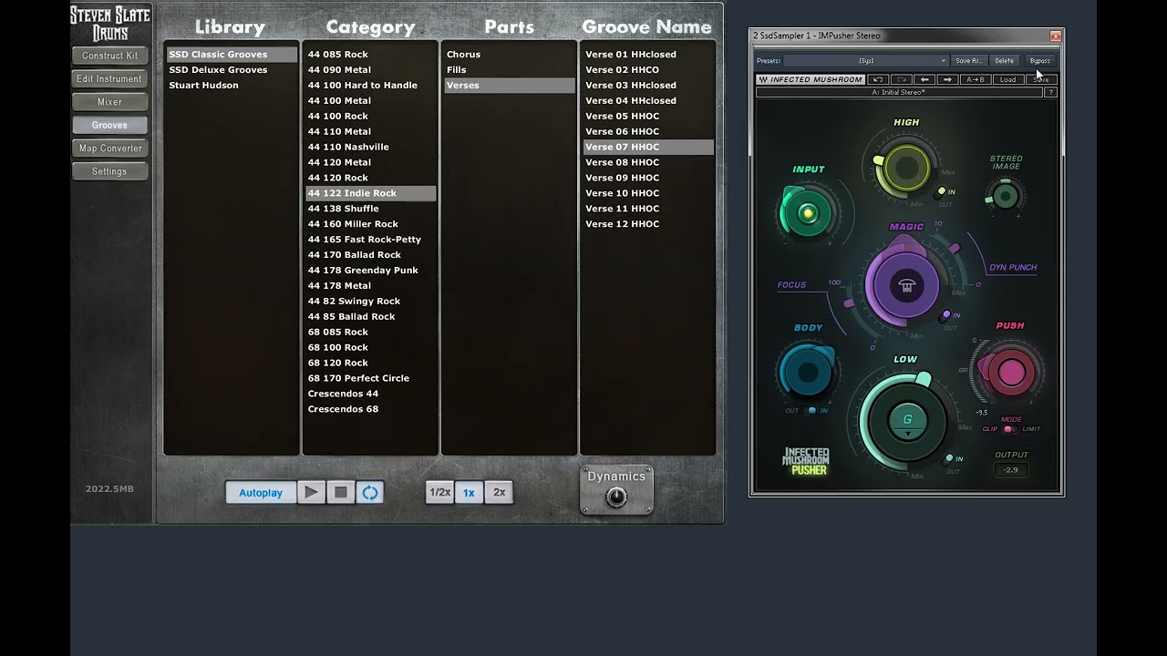
Task: Open the Grooves page
Action: tap(109, 125)
